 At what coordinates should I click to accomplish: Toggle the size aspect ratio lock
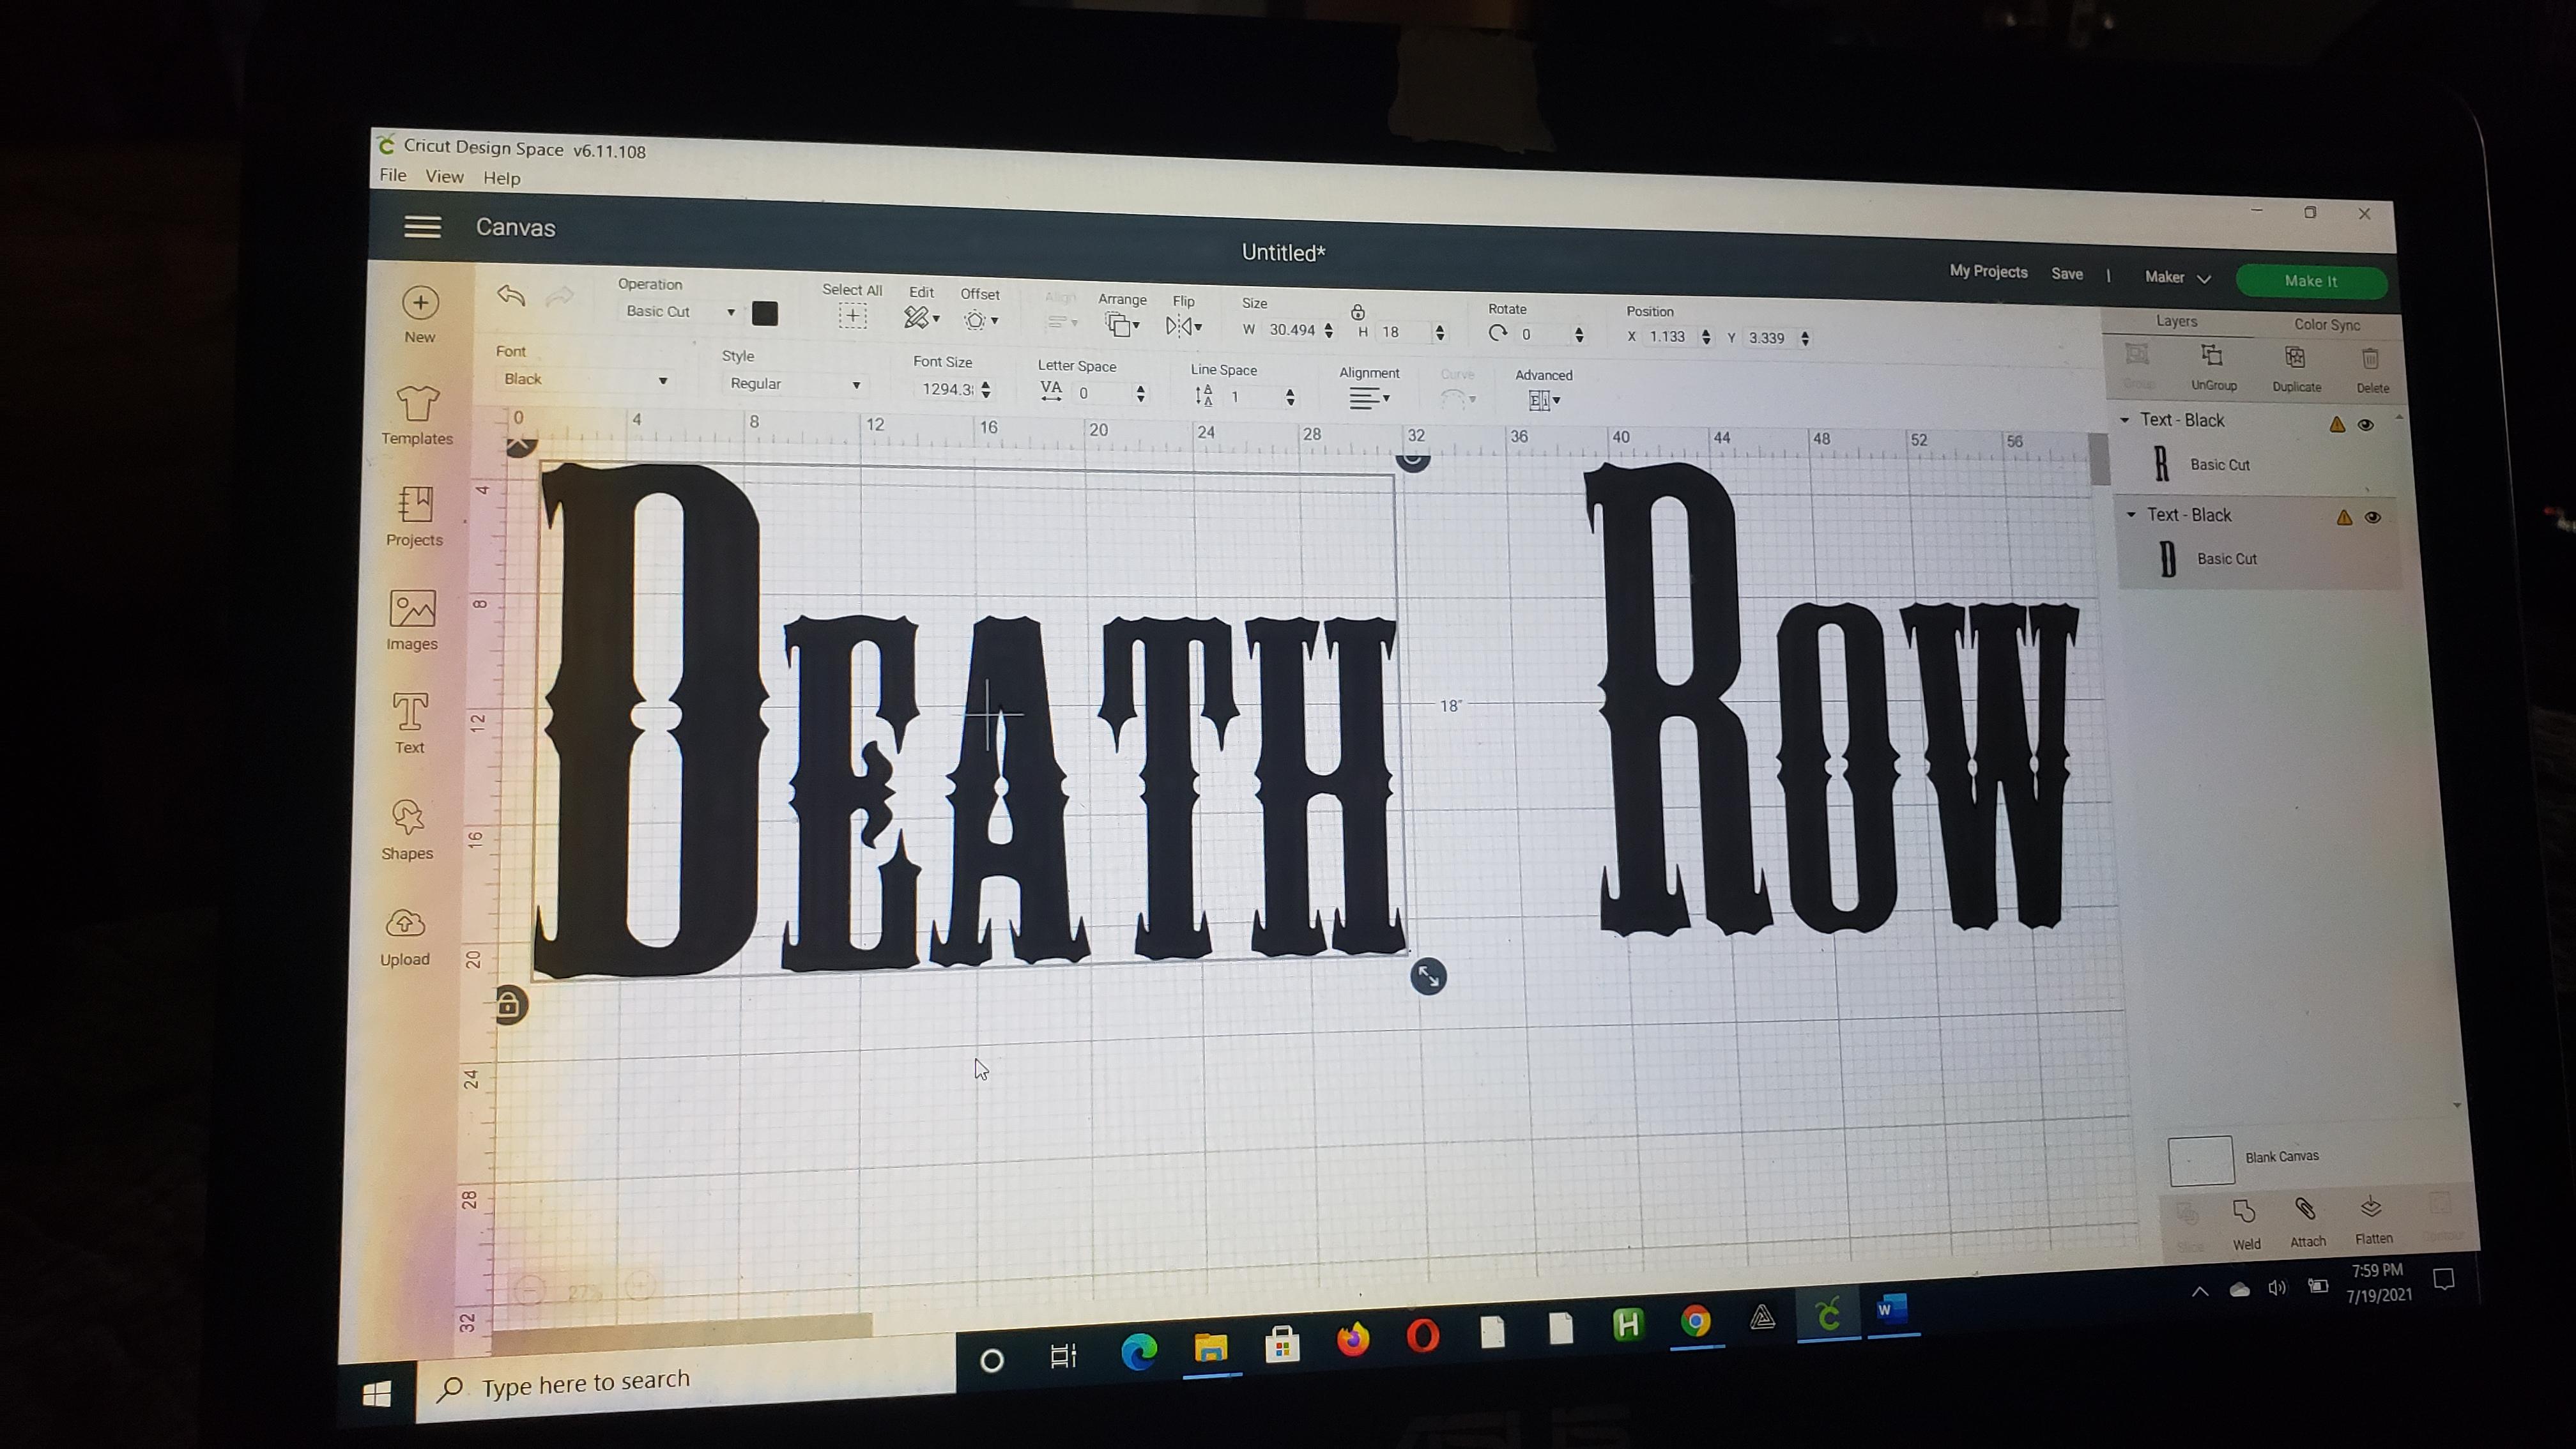point(1358,312)
